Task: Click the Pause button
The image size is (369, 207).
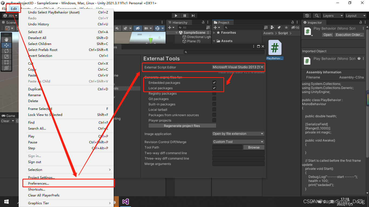Action: (185, 16)
